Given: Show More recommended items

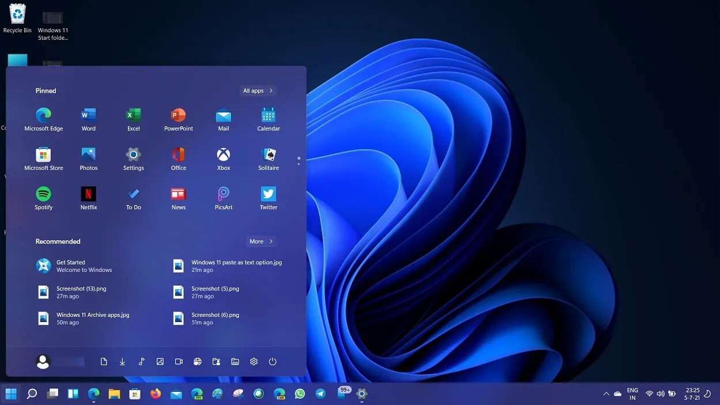Looking at the screenshot, I should 260,241.
